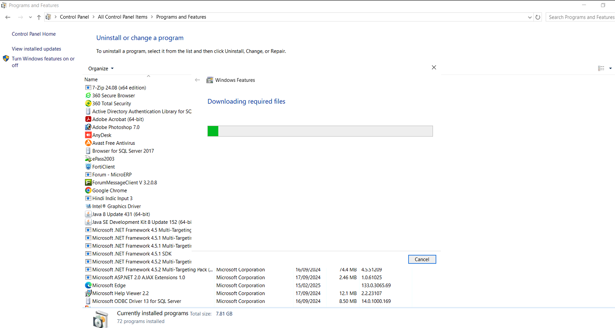615x328 pixels.
Task: Click the version 133.0.3065.69 cell
Action: click(376, 286)
